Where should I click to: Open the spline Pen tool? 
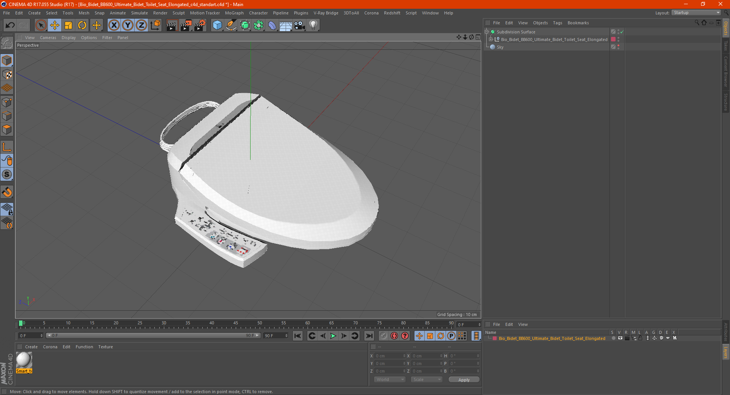pos(231,25)
